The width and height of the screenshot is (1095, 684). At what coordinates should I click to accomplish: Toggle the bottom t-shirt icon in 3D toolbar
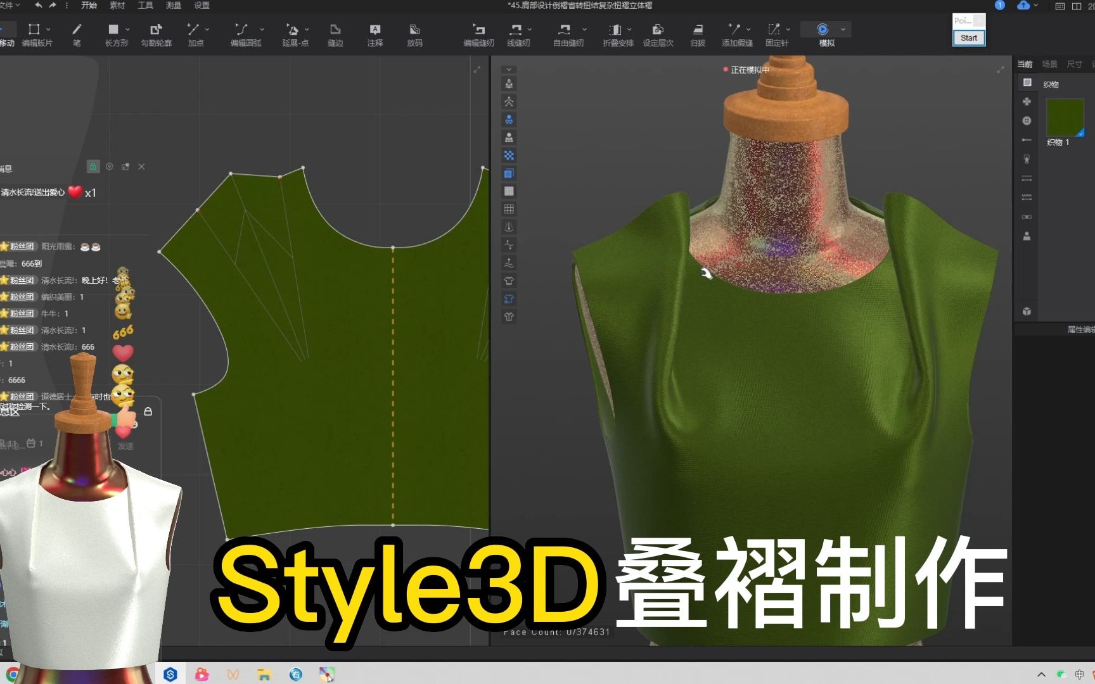click(509, 317)
